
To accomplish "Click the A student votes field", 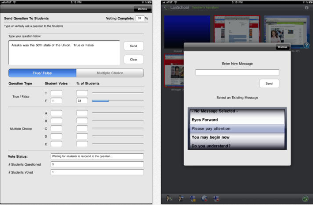I will 57,113.
